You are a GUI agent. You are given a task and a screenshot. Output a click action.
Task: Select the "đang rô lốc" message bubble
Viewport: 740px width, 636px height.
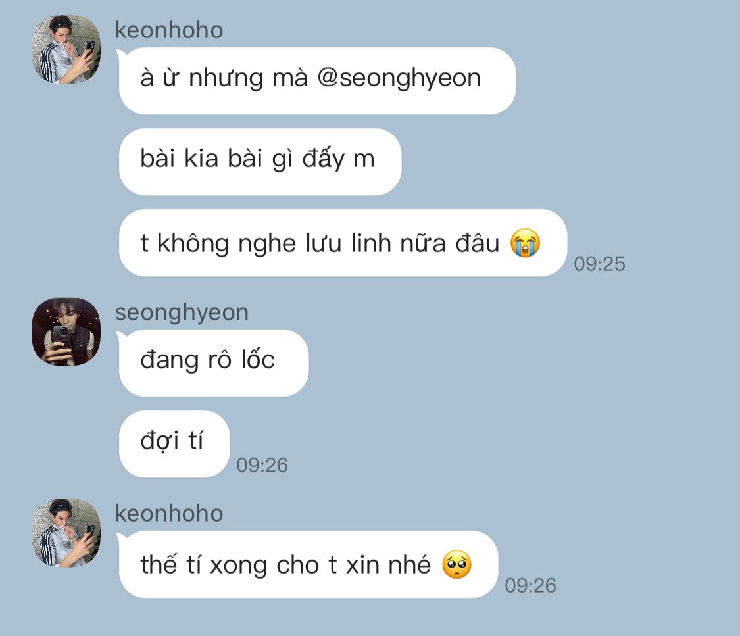coord(214,363)
